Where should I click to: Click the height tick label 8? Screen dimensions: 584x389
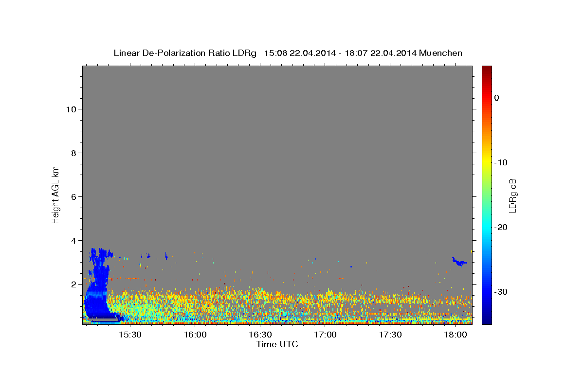[x=74, y=153]
